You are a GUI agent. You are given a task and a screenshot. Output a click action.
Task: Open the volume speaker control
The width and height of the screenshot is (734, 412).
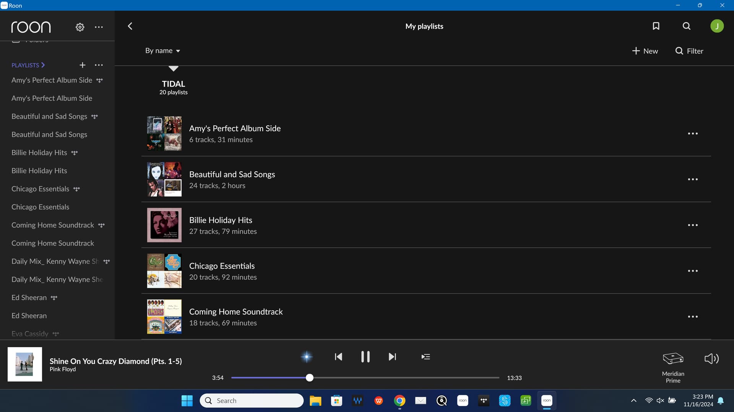pos(711,359)
